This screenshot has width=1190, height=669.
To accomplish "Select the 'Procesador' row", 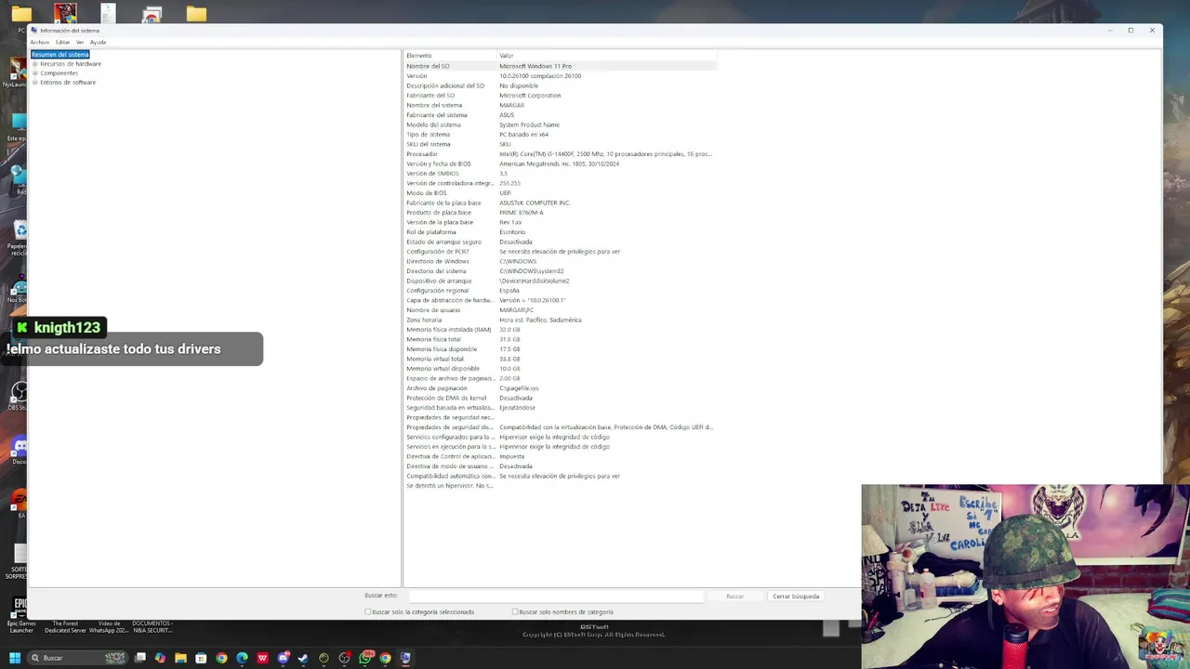I will (x=560, y=154).
